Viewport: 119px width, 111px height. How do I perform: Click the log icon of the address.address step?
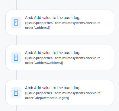(16, 58)
